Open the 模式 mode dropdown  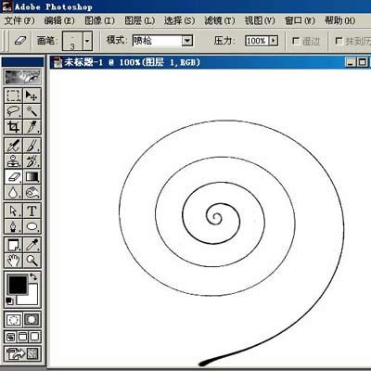coord(187,41)
